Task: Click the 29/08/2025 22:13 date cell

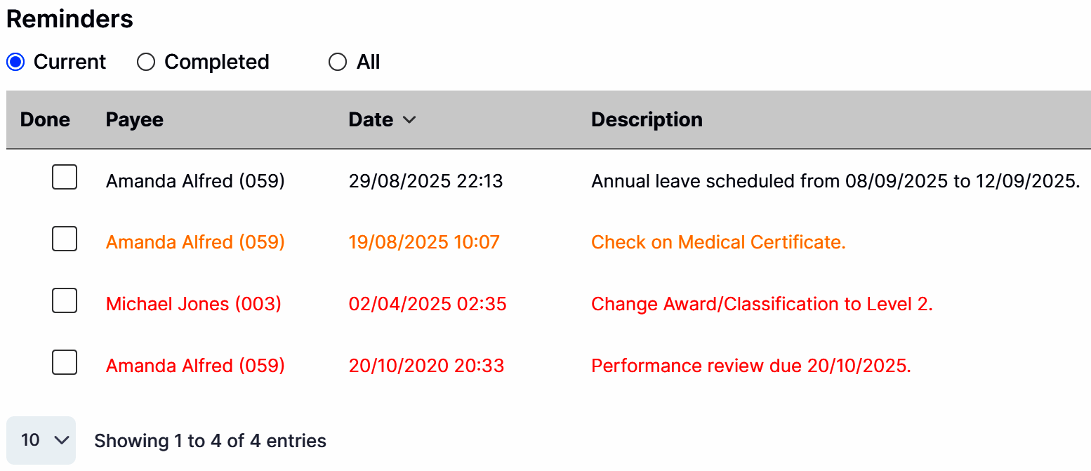Action: coord(425,181)
